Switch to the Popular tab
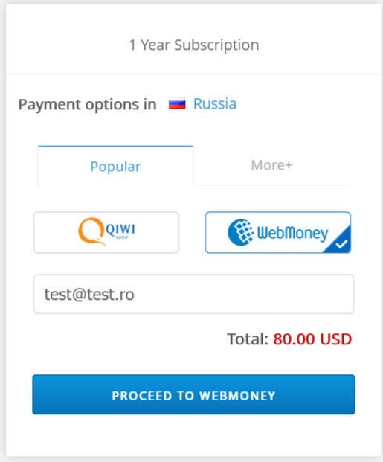383x462 pixels. point(115,166)
